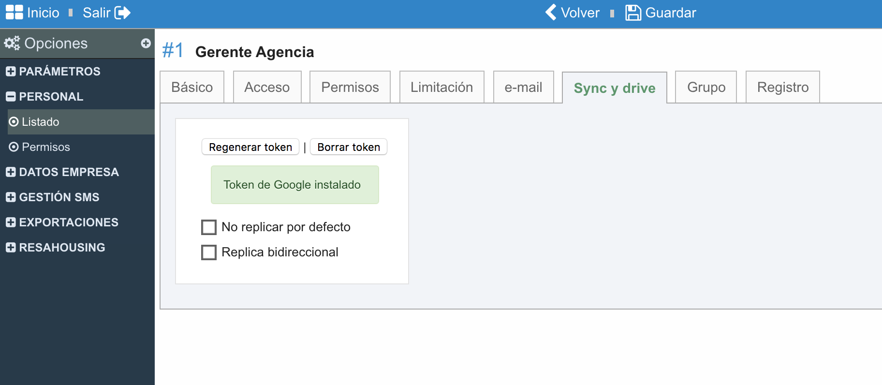Click the Regenerar token button
The image size is (882, 385).
(x=250, y=147)
